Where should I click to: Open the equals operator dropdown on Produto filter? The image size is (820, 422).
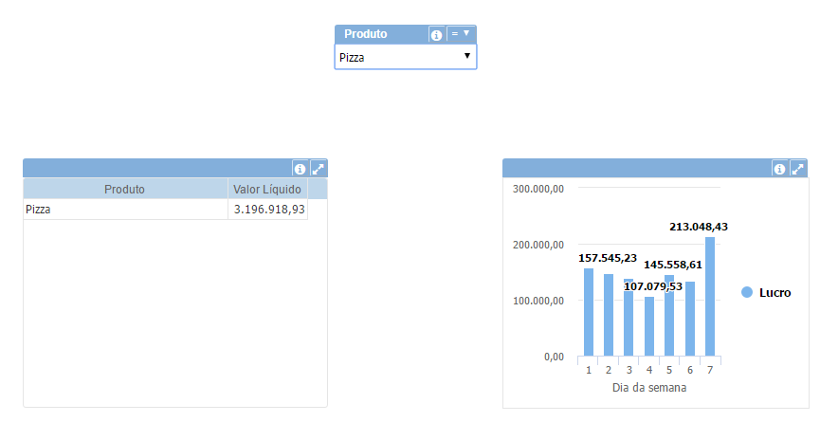tap(461, 34)
